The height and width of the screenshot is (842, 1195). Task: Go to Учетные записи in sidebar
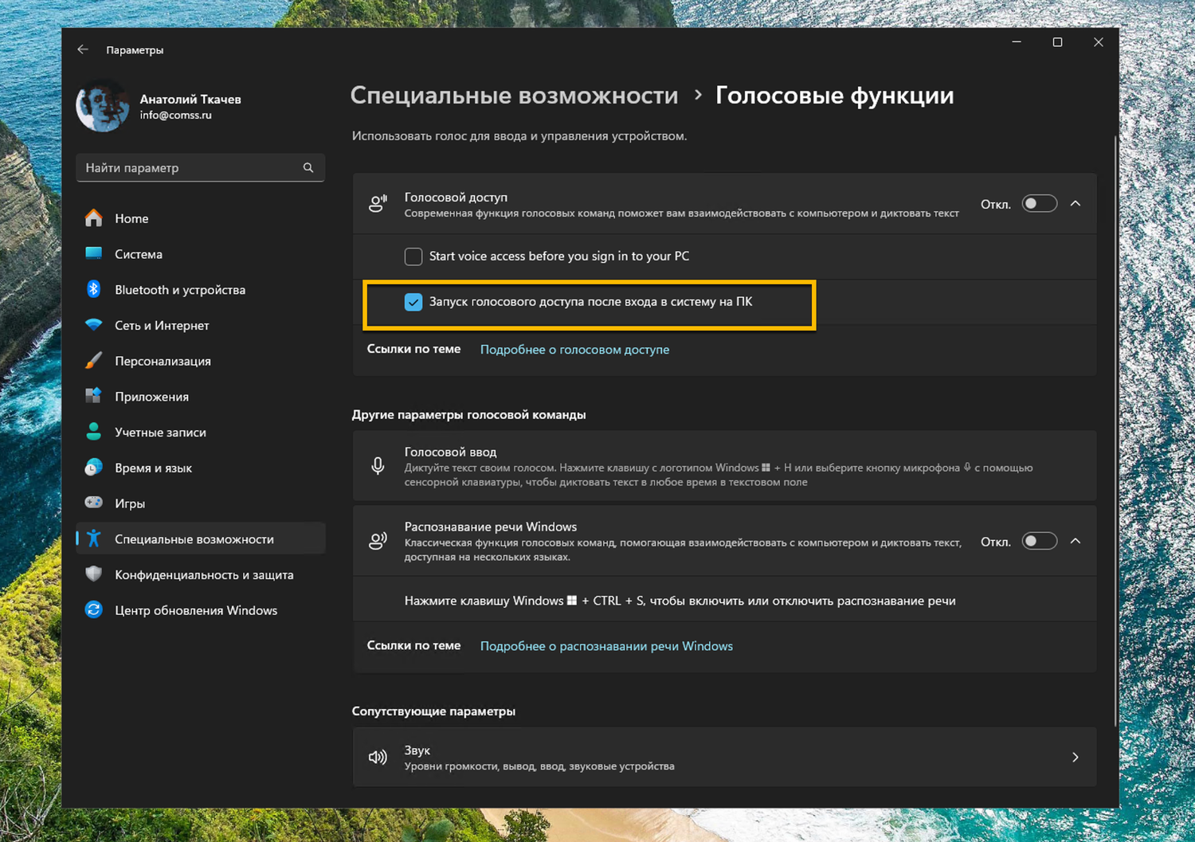160,432
